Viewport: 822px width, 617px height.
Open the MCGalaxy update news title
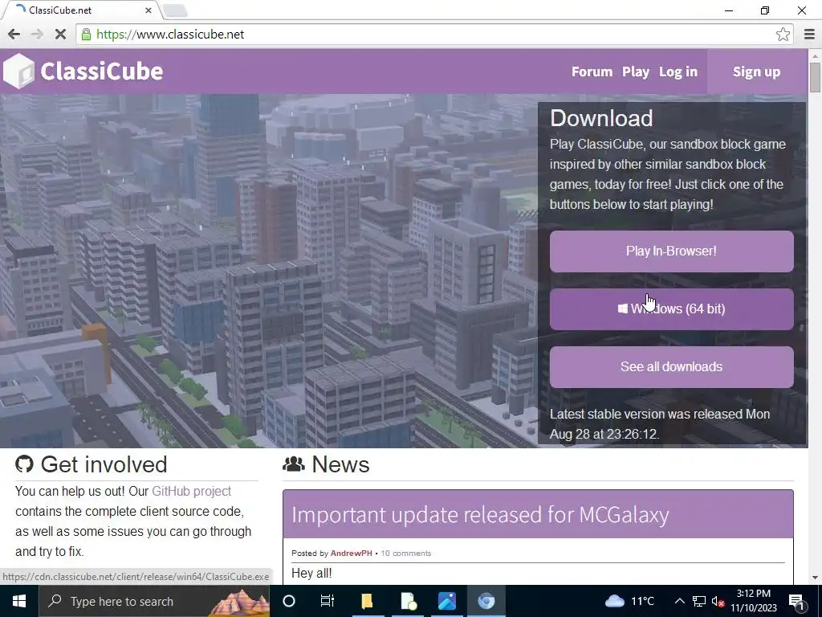coord(480,515)
